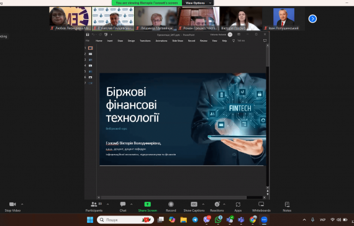
Task: Open the File menu in PowerPoint
Action: (x=88, y=40)
